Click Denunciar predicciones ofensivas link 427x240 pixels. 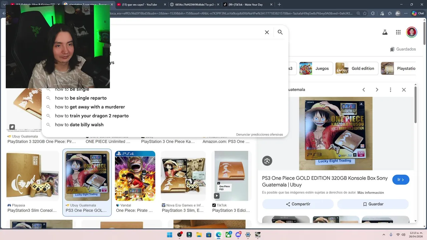(x=260, y=135)
